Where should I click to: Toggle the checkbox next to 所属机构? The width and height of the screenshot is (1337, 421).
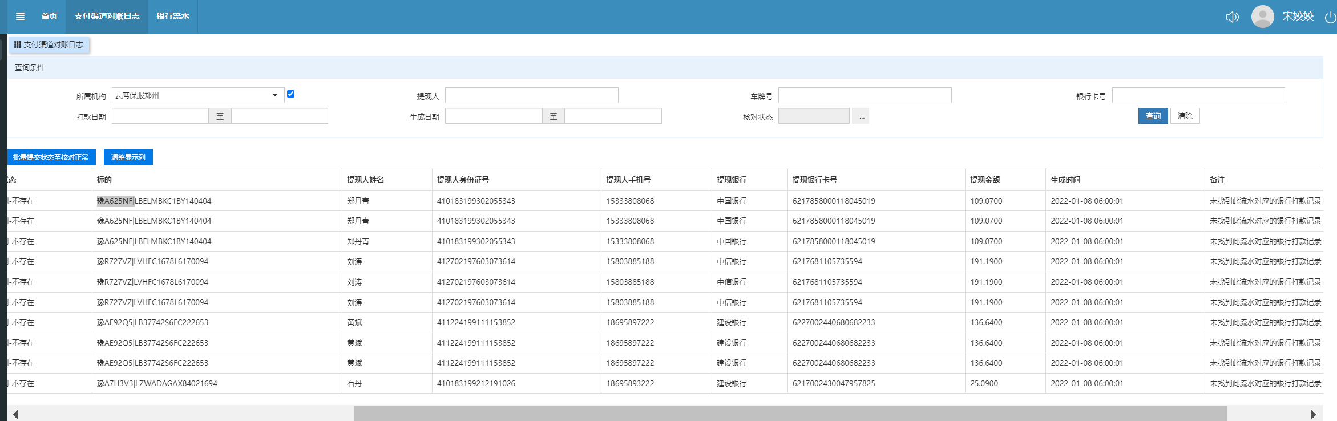[290, 94]
